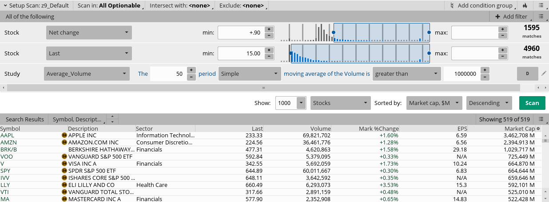Open the Last filter dropdown

89,53
